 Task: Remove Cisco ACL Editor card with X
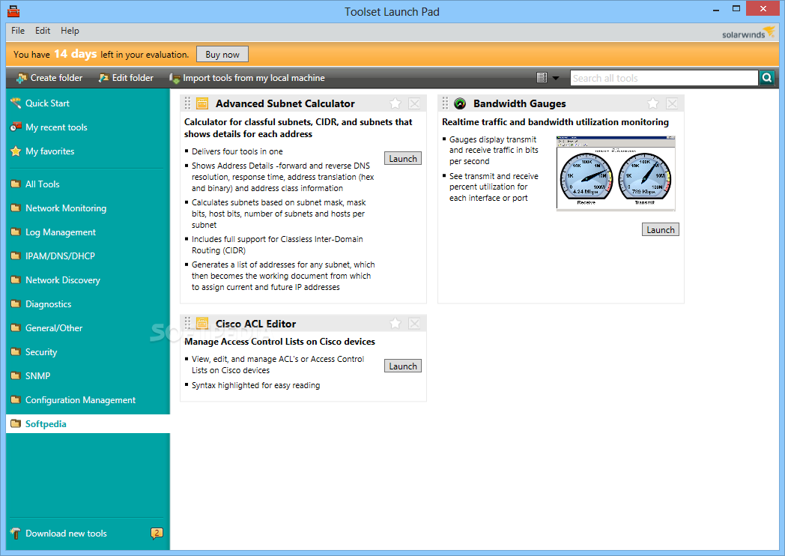point(414,324)
